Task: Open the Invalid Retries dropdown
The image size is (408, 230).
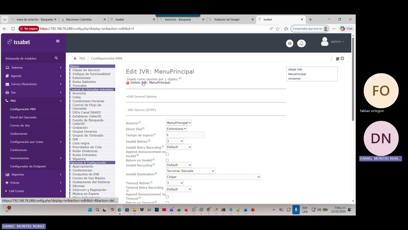Action: point(175,141)
